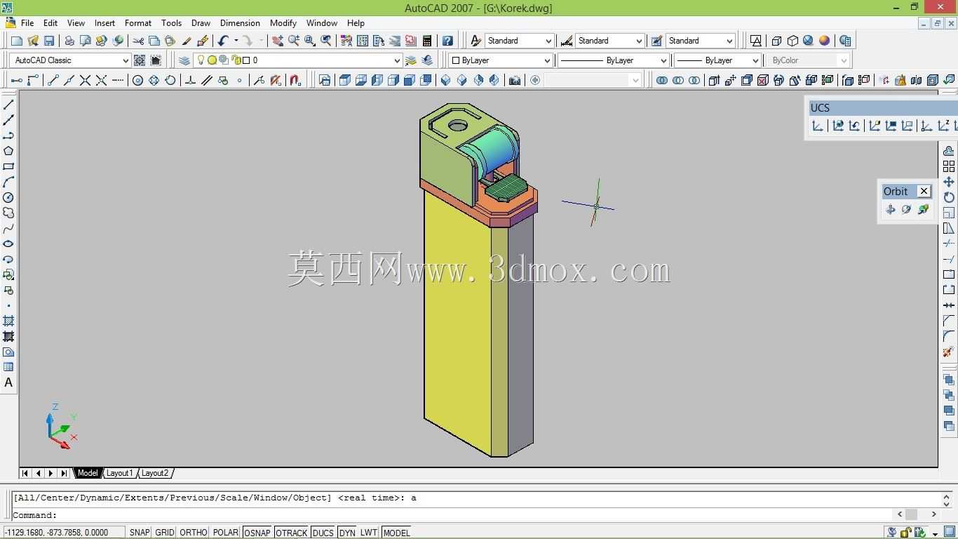Jump to last layout tab arrow
This screenshot has width=958, height=539.
[x=64, y=473]
